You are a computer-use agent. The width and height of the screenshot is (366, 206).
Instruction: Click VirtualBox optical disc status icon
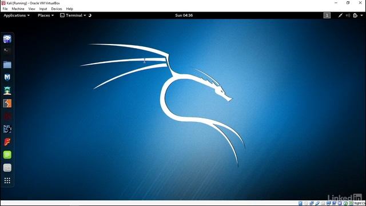(x=306, y=204)
